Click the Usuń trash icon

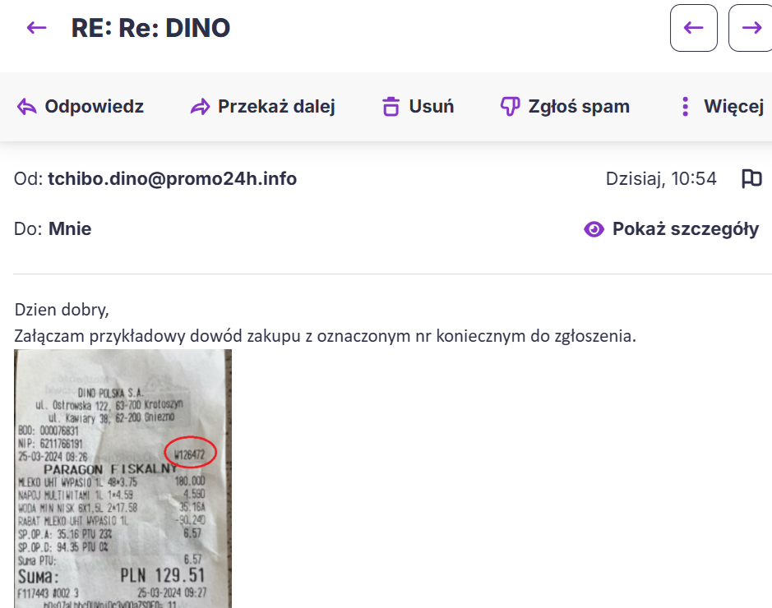[391, 107]
